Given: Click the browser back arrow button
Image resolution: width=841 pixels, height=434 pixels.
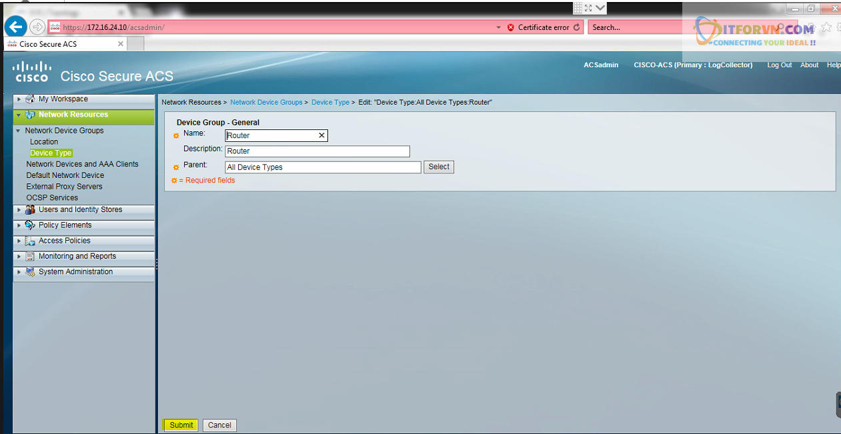Looking at the screenshot, I should [15, 27].
